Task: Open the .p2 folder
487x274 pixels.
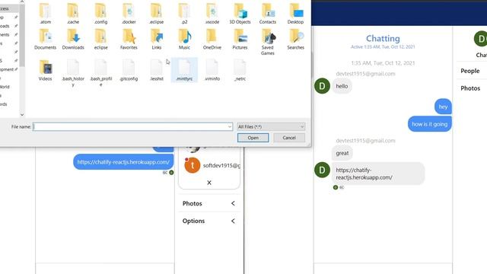Action: (184, 14)
